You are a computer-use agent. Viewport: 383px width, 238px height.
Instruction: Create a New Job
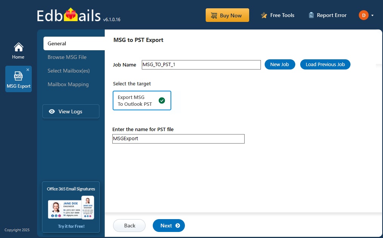[x=280, y=65]
